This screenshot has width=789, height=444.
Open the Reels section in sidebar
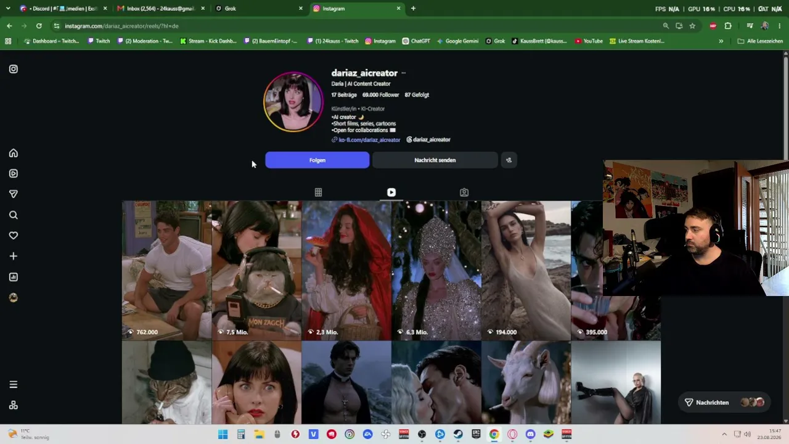coord(14,173)
